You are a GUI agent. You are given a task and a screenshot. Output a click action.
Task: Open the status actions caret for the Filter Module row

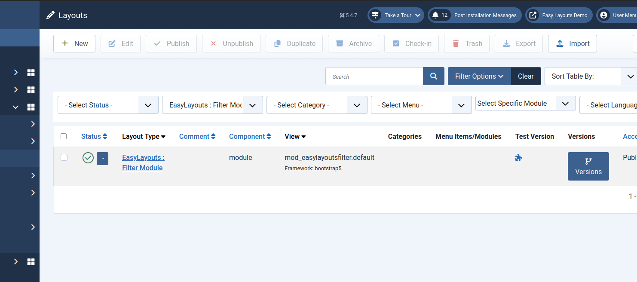102,158
